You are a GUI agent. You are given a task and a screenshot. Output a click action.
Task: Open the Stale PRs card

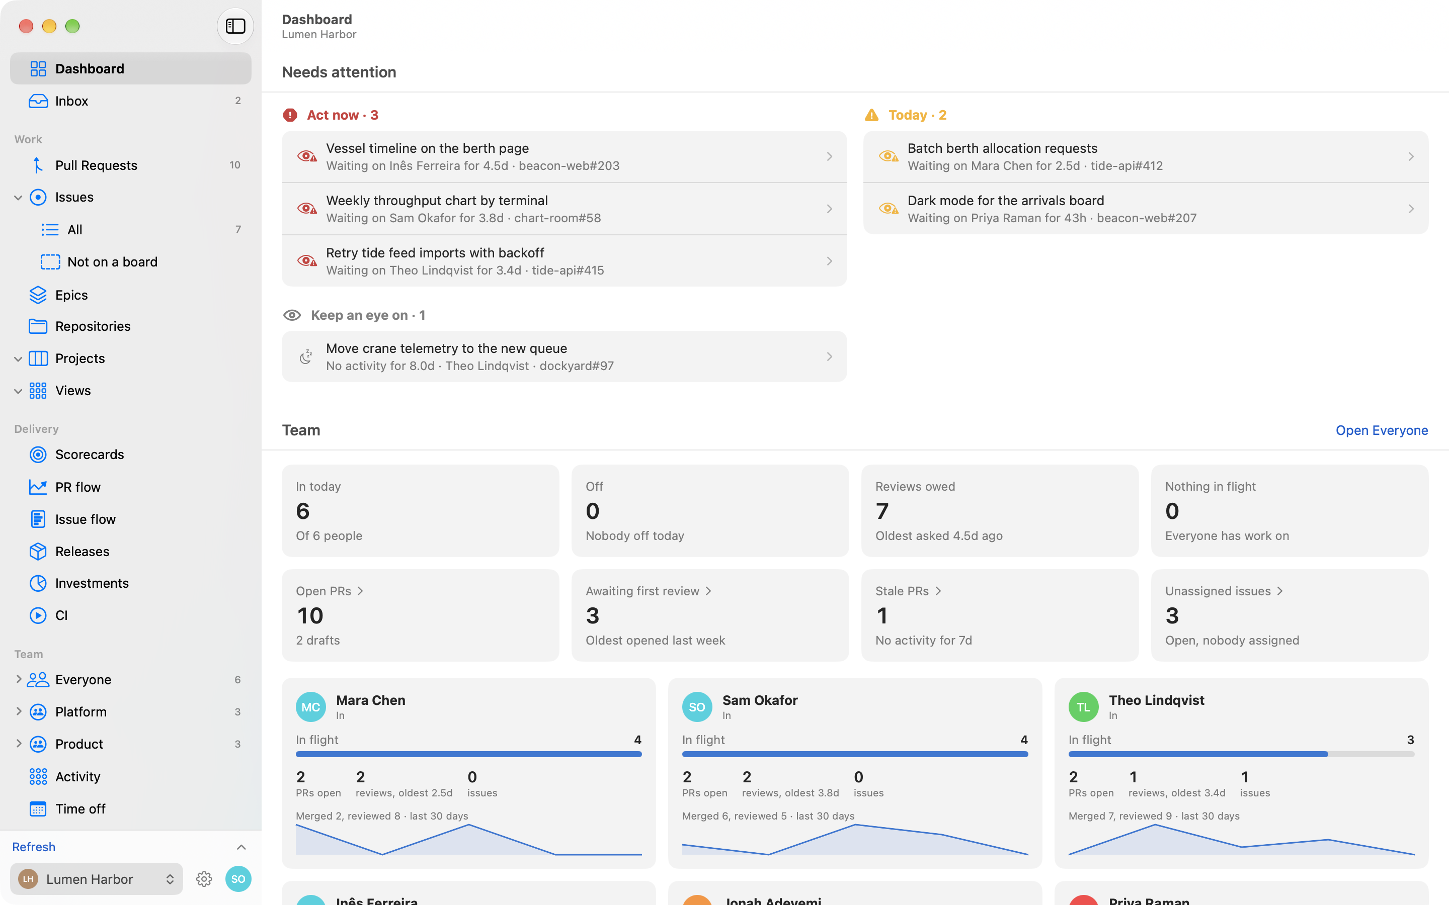pyautogui.click(x=1000, y=615)
